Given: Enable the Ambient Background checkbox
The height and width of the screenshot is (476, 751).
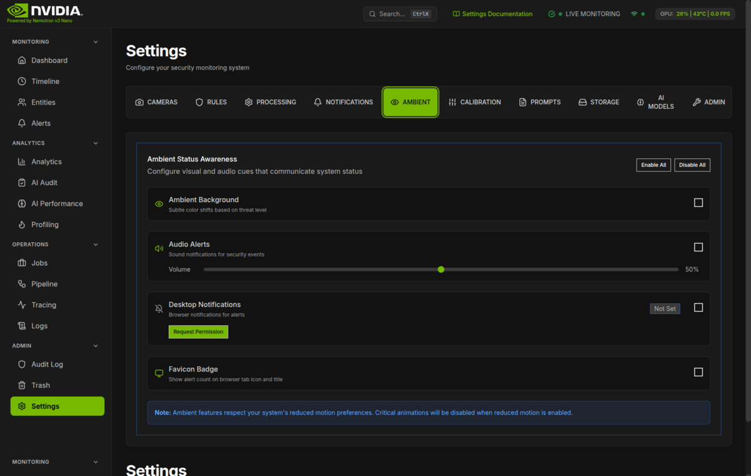Looking at the screenshot, I should coord(698,203).
